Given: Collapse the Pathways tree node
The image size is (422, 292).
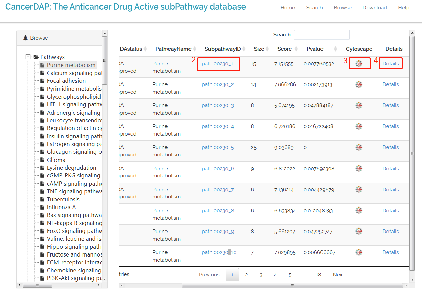Looking at the screenshot, I should (x=28, y=57).
